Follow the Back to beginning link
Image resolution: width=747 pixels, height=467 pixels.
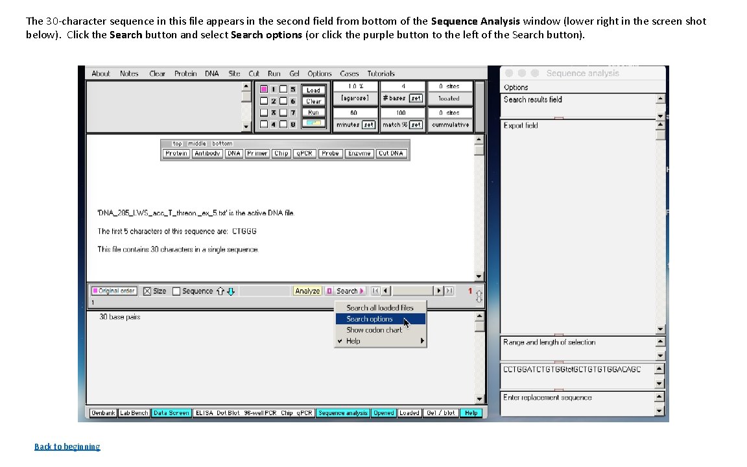point(67,446)
